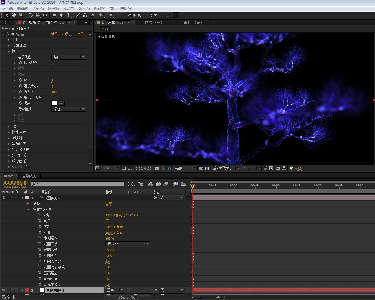Select the Pen tool
This screenshot has width=375, height=300.
(x=61, y=15)
